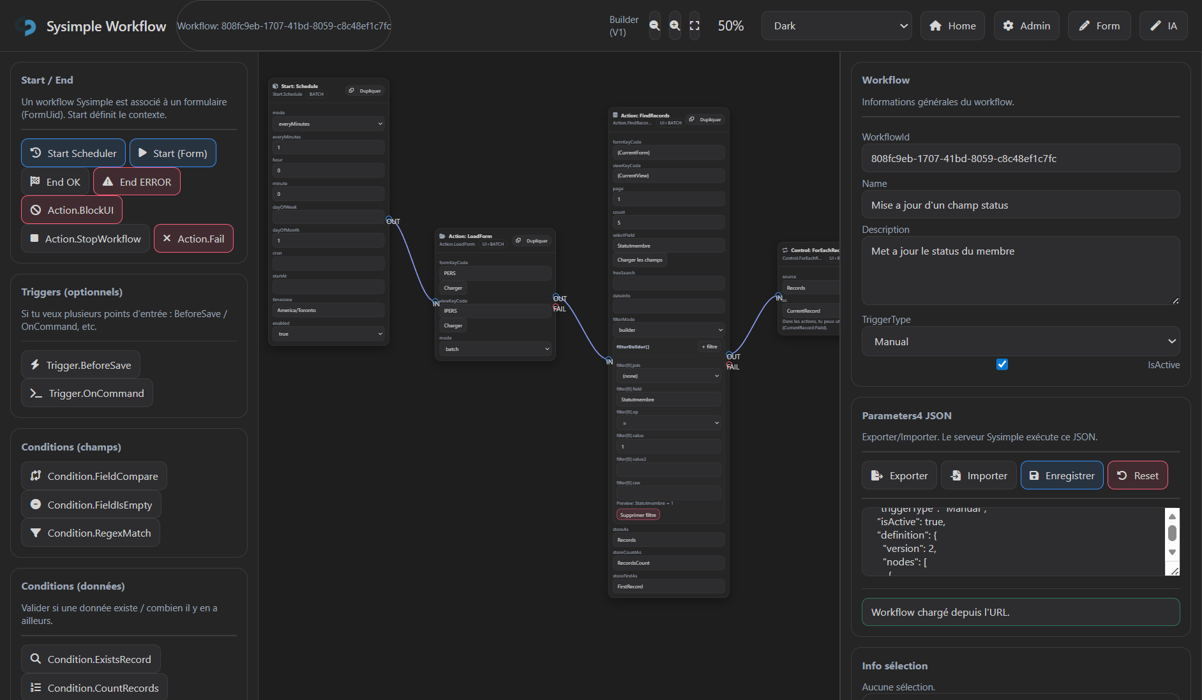Open the LoadForm batch mode dropdown

pos(495,349)
